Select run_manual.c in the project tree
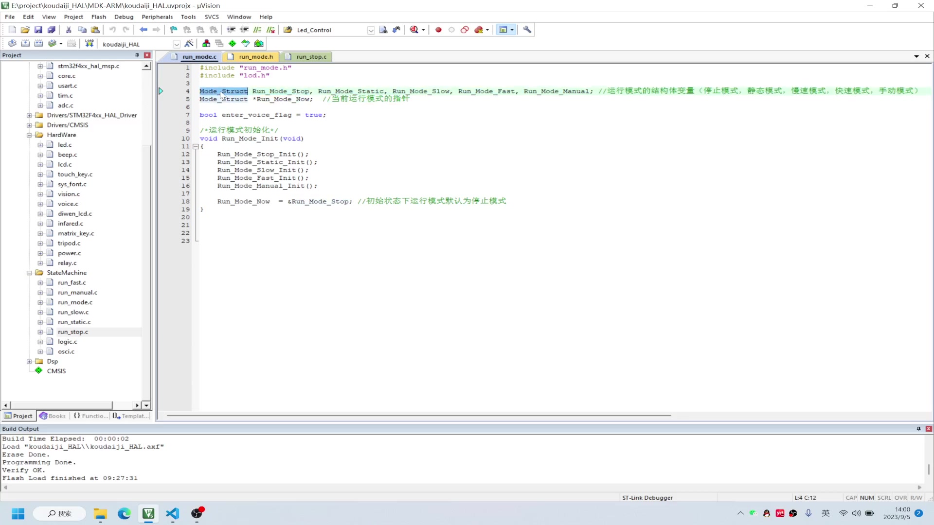This screenshot has height=525, width=934. (x=77, y=293)
